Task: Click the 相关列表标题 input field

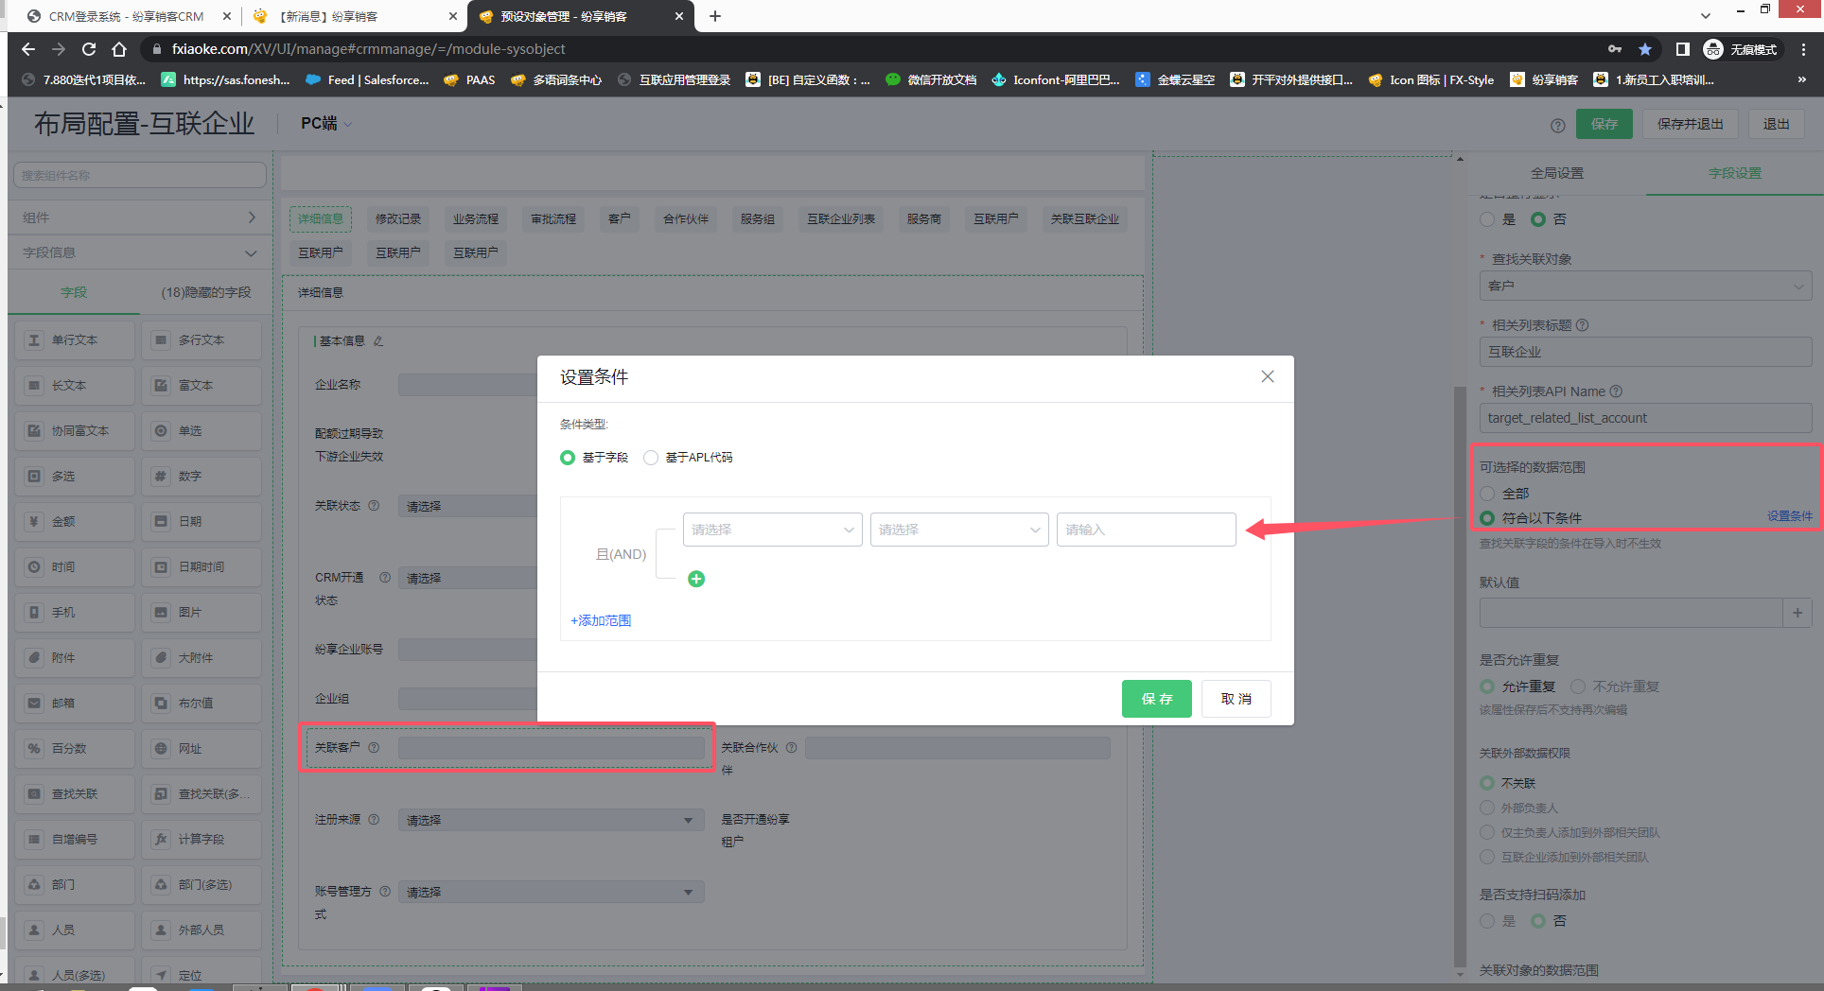Action: click(1645, 352)
